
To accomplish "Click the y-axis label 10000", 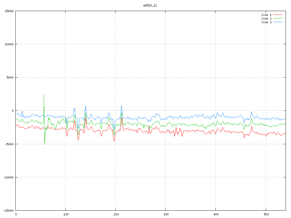I will pyautogui.click(x=9, y=44).
